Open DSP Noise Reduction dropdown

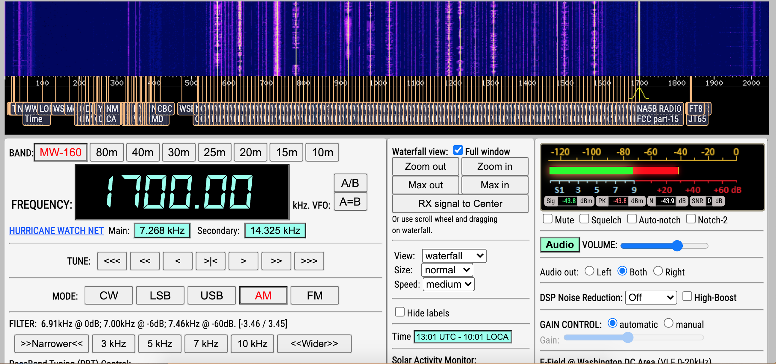(x=650, y=297)
